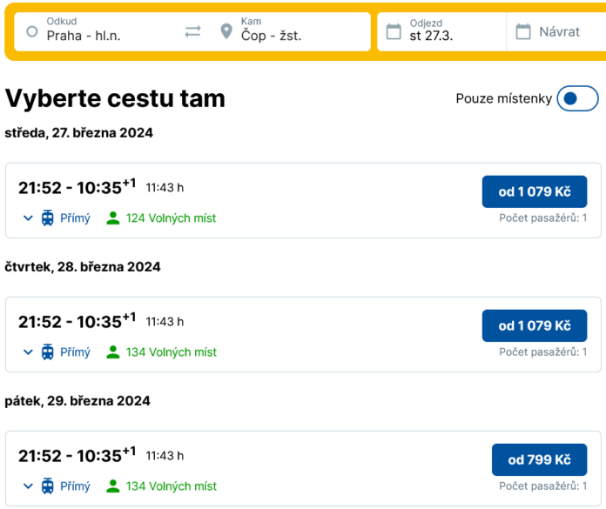This screenshot has width=606, height=509.
Task: Expand details of the 28. března connection
Action: pos(28,352)
